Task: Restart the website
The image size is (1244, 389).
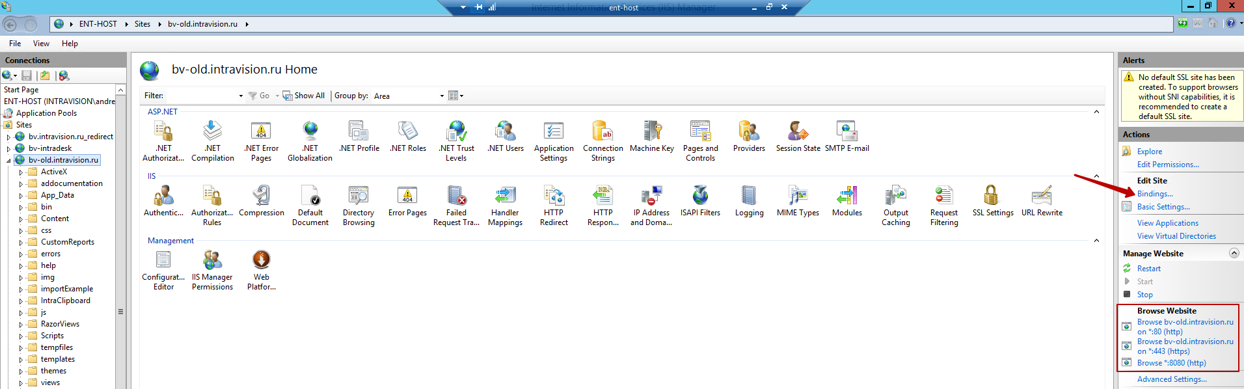Action: point(1148,269)
